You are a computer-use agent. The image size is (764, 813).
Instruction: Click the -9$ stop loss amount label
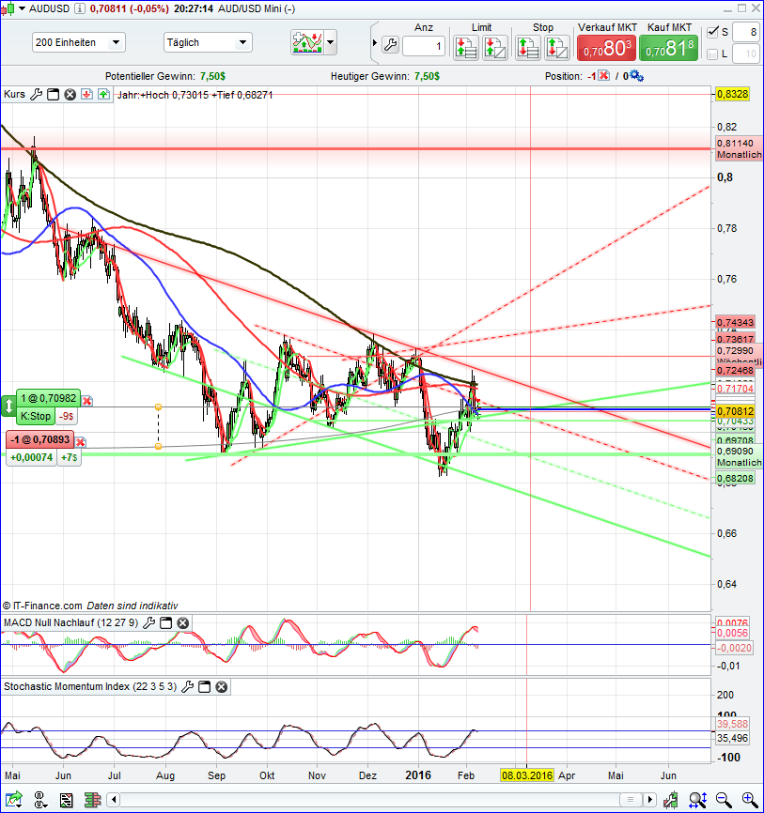click(67, 416)
